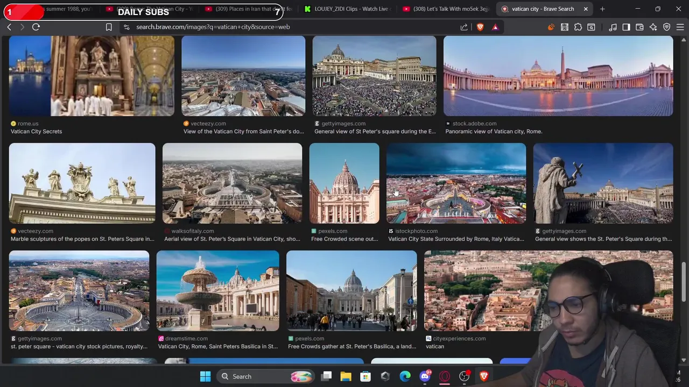This screenshot has width=689, height=387.
Task: Open Vatican City Secrets image
Action: (92, 76)
